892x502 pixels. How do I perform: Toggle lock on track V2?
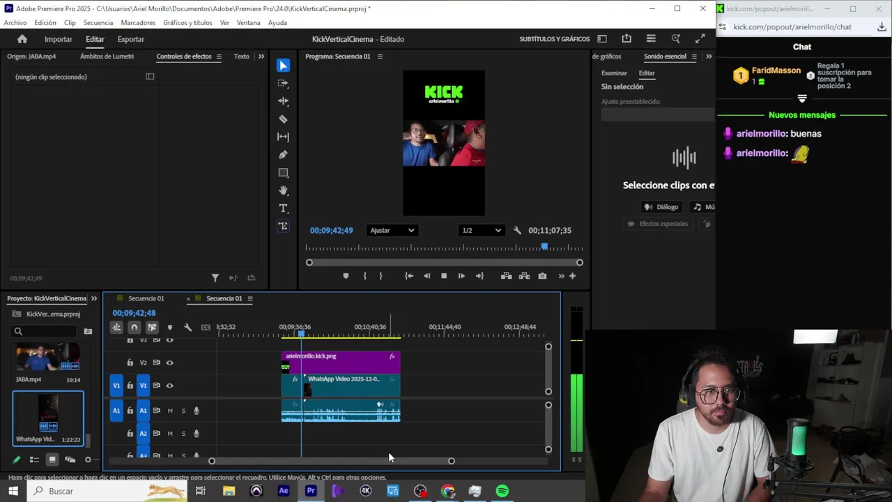pos(130,363)
